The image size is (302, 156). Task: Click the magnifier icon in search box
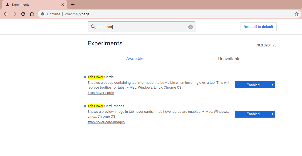(93, 27)
